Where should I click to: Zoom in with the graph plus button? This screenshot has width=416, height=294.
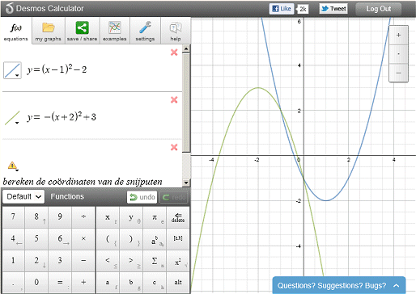[398, 36]
